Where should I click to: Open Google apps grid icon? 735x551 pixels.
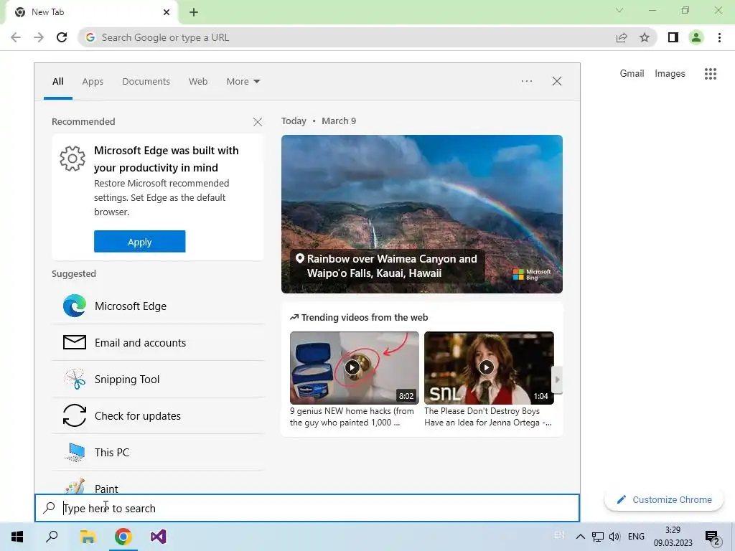tap(710, 74)
